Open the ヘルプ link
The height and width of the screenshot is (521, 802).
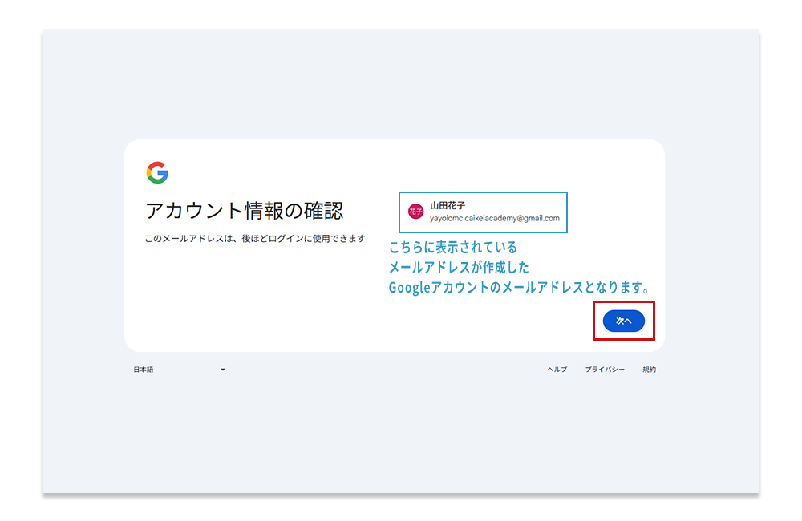[x=557, y=370]
